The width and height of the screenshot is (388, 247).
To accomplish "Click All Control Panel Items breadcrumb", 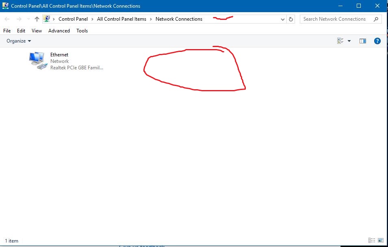I will tap(121, 19).
